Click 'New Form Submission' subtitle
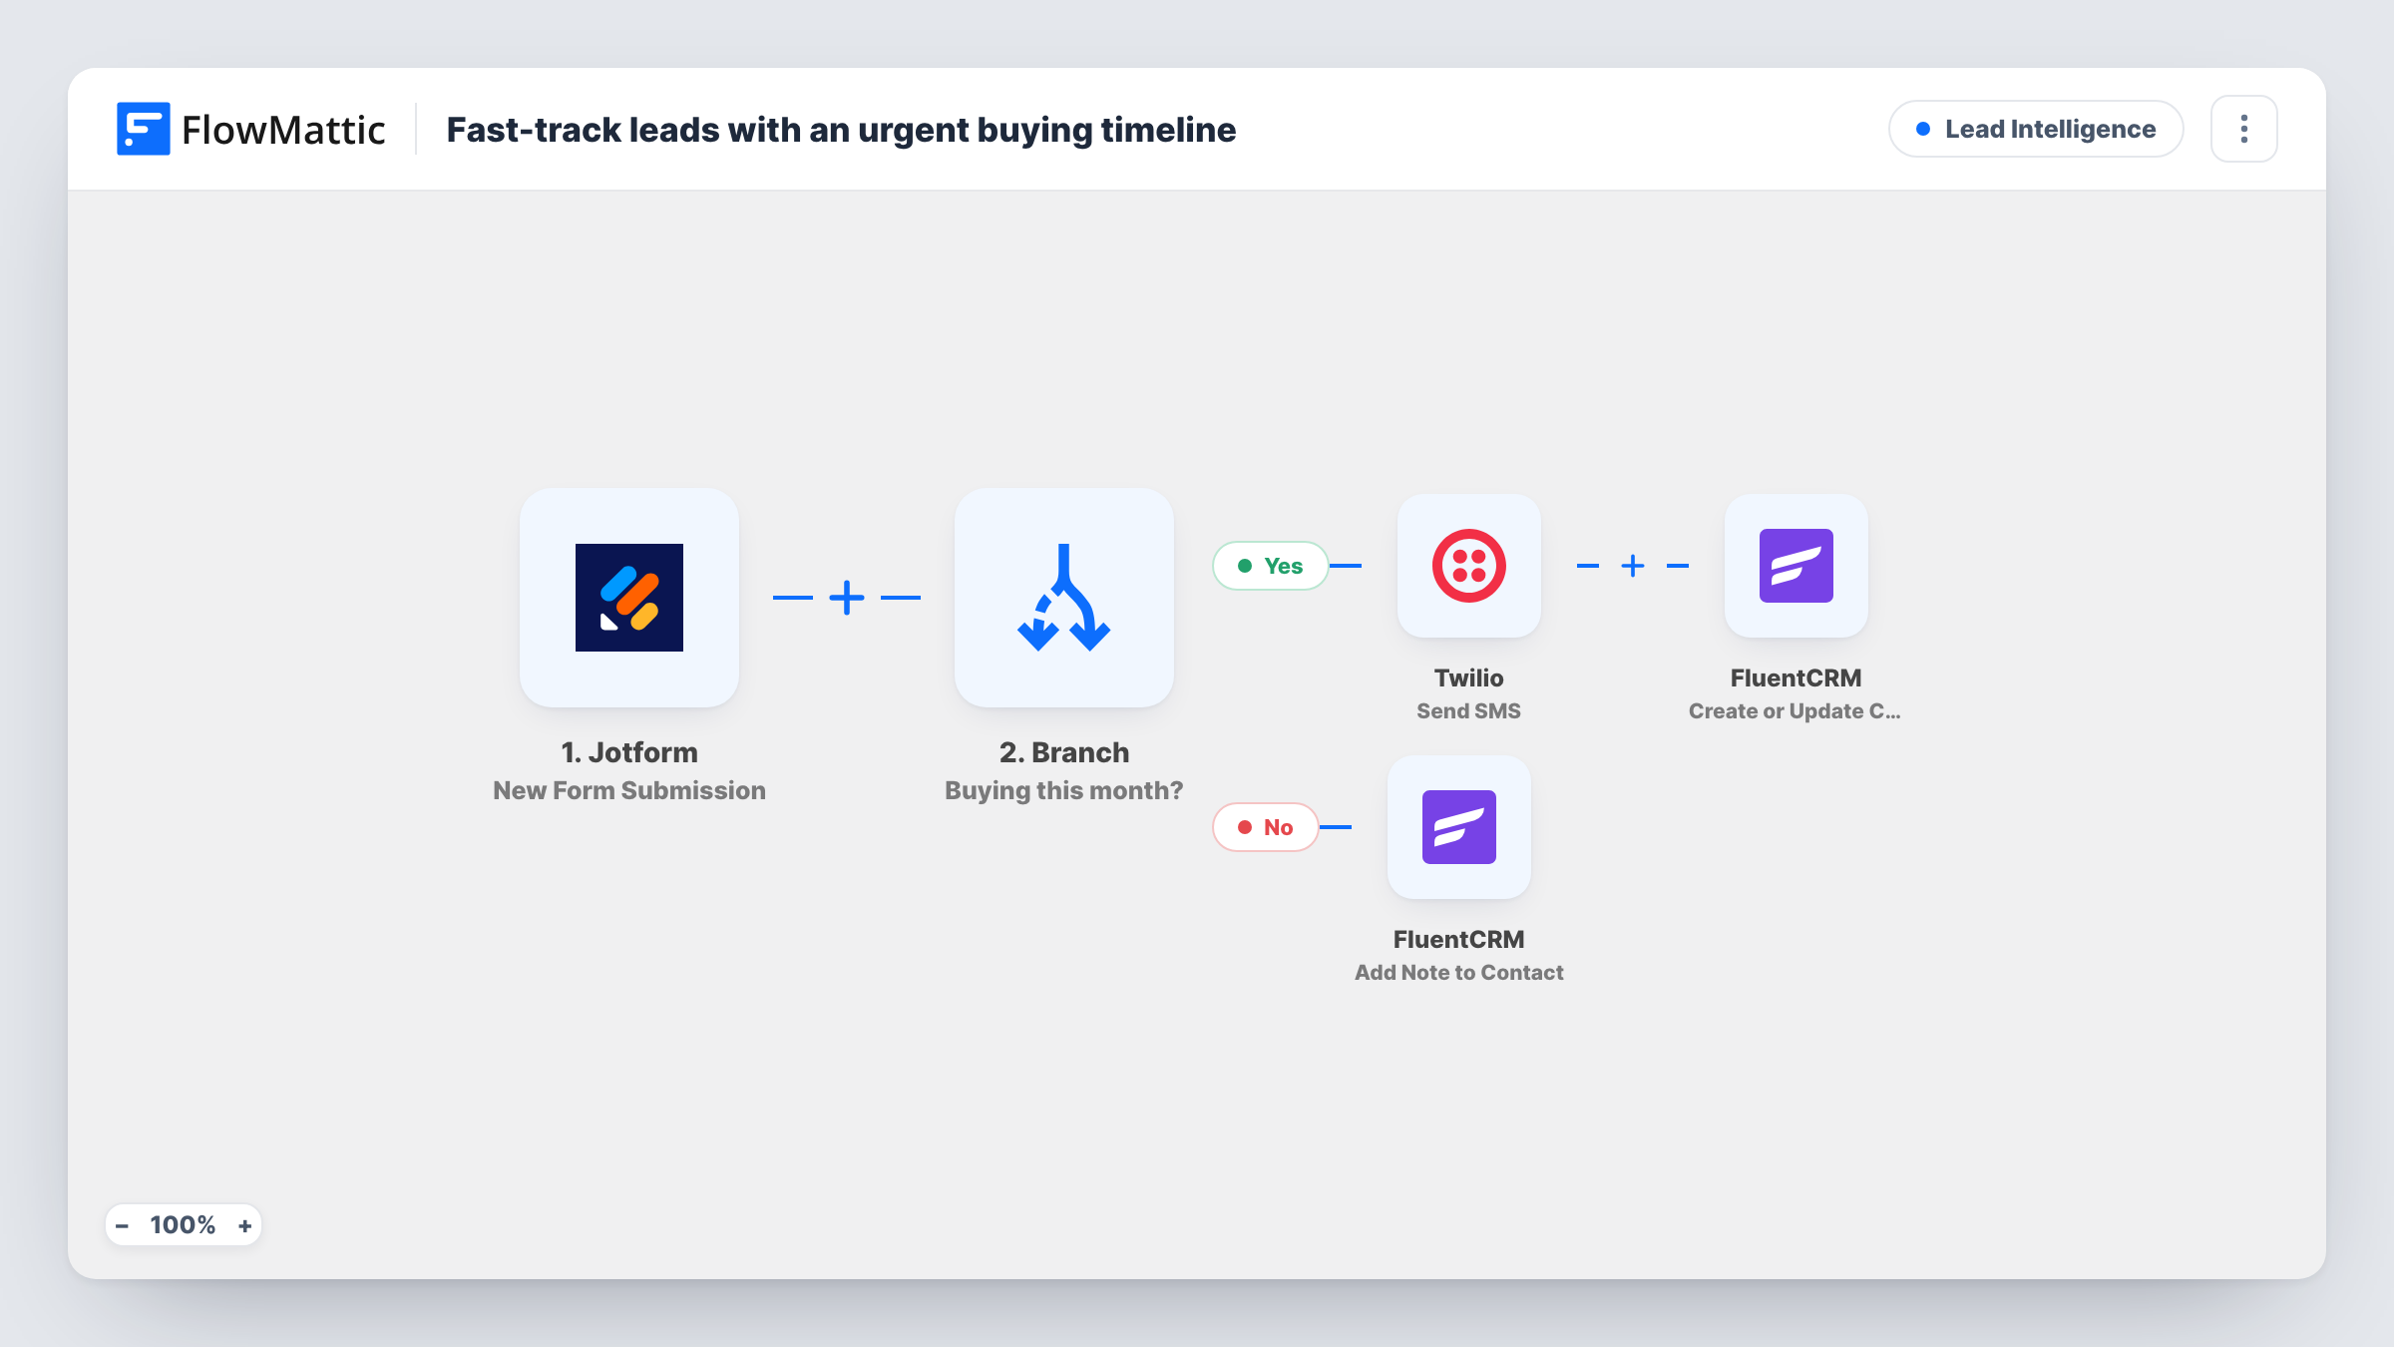Viewport: 2394px width, 1347px height. pyautogui.click(x=629, y=790)
